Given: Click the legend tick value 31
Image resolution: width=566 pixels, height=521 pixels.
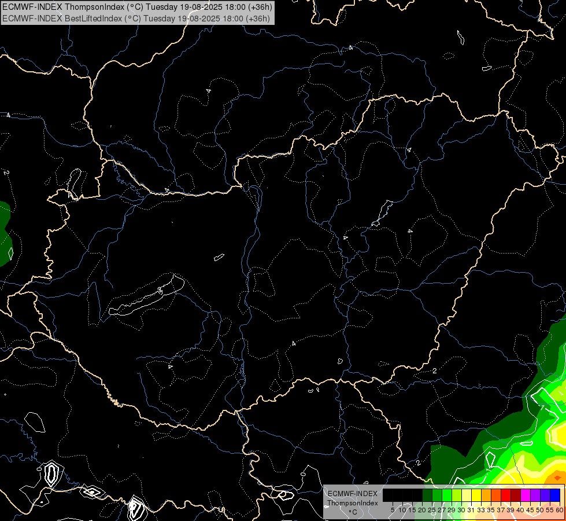Looking at the screenshot, I should tap(471, 510).
